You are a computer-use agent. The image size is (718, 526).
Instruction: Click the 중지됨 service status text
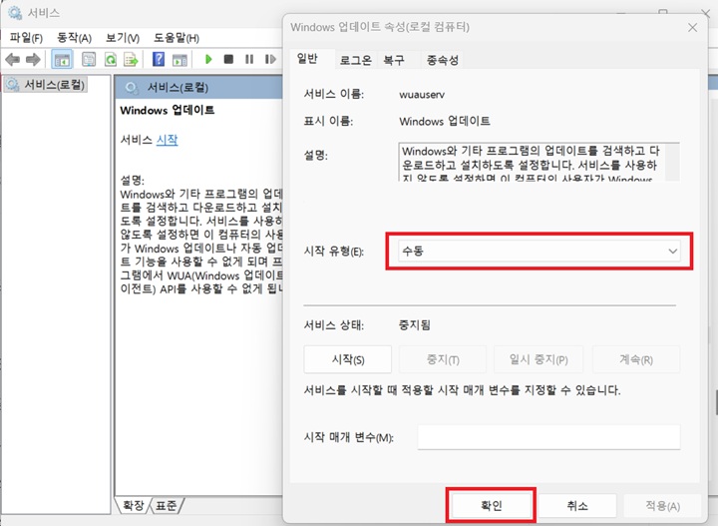pyautogui.click(x=415, y=325)
